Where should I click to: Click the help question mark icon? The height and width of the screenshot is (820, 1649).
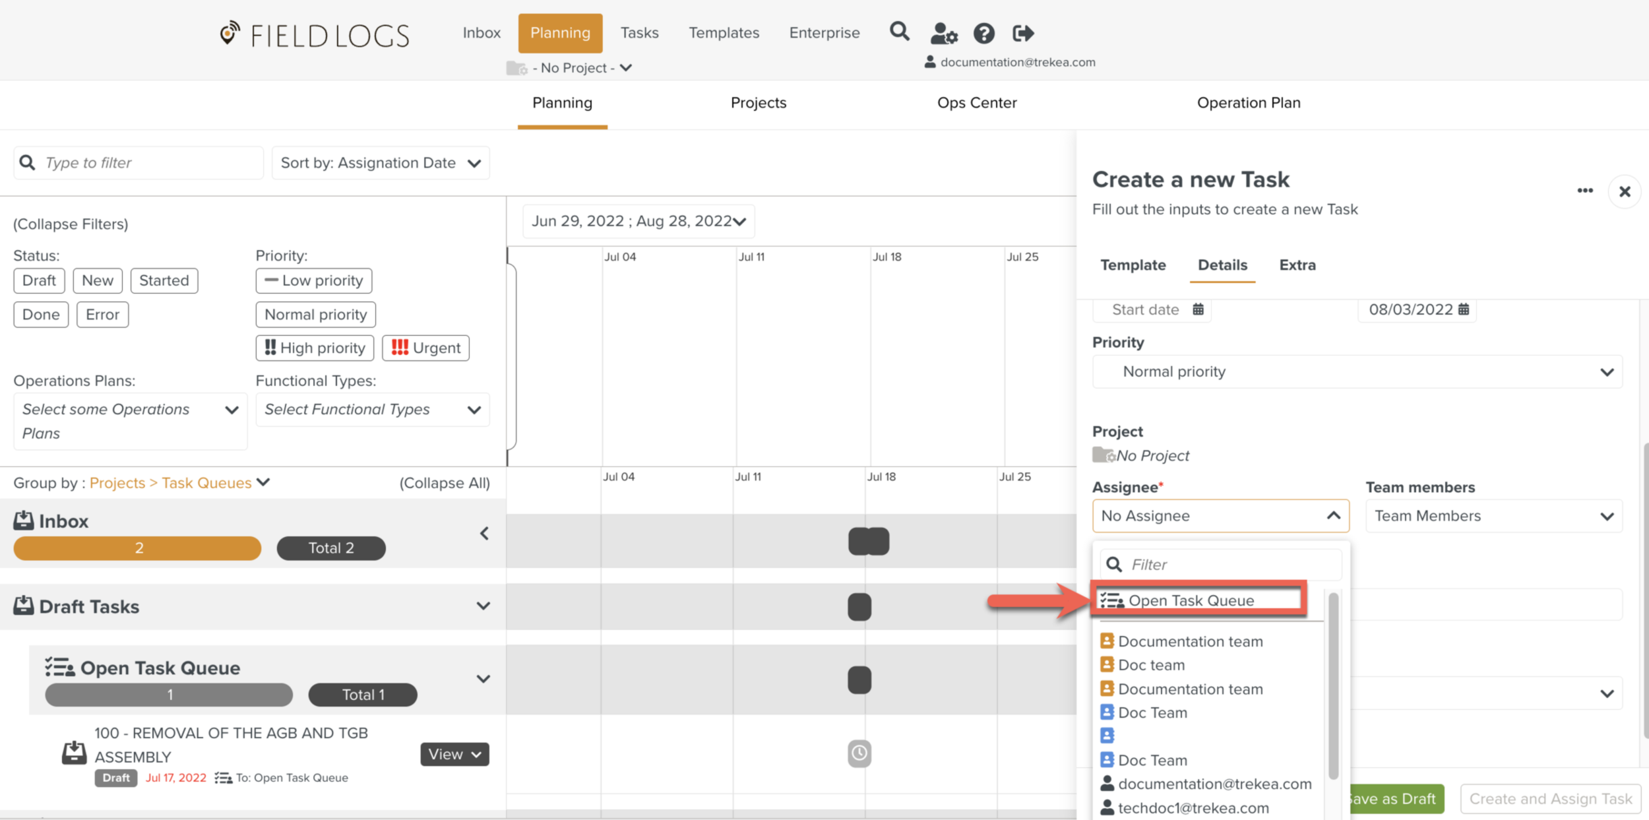pyautogui.click(x=983, y=33)
